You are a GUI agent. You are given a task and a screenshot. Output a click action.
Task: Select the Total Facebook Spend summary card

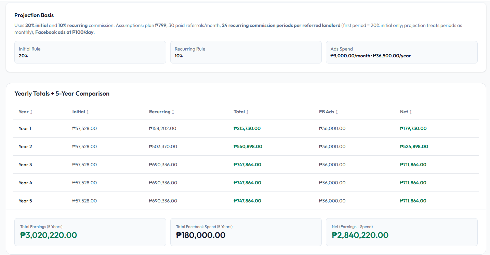click(x=246, y=232)
